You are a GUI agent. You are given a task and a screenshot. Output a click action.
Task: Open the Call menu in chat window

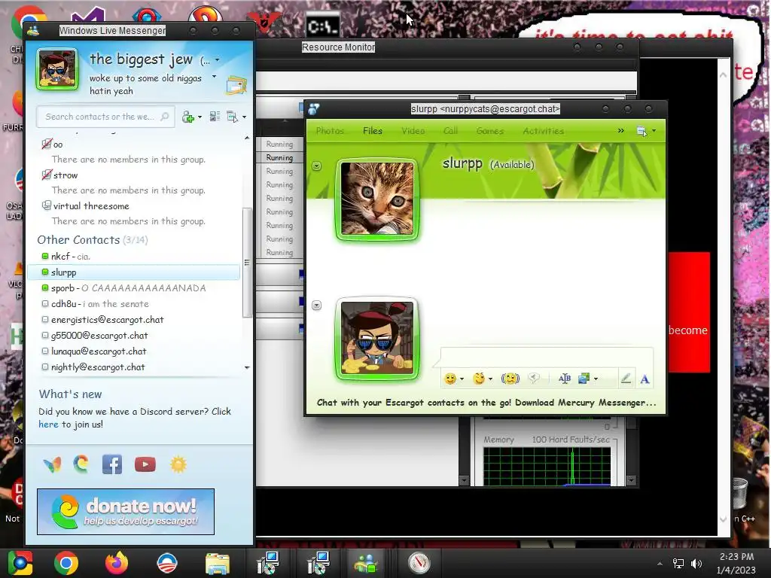click(450, 131)
